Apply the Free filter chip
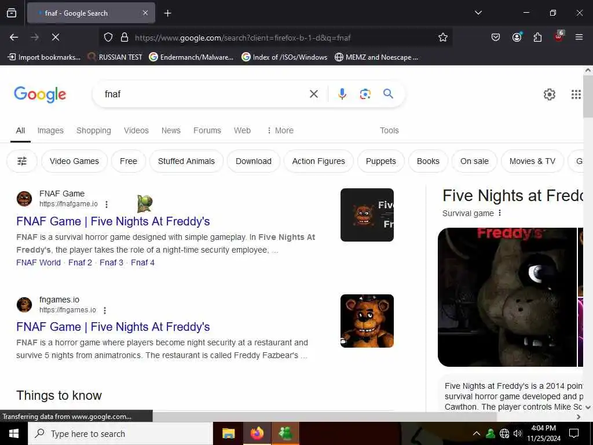This screenshot has height=445, width=593. click(x=129, y=161)
